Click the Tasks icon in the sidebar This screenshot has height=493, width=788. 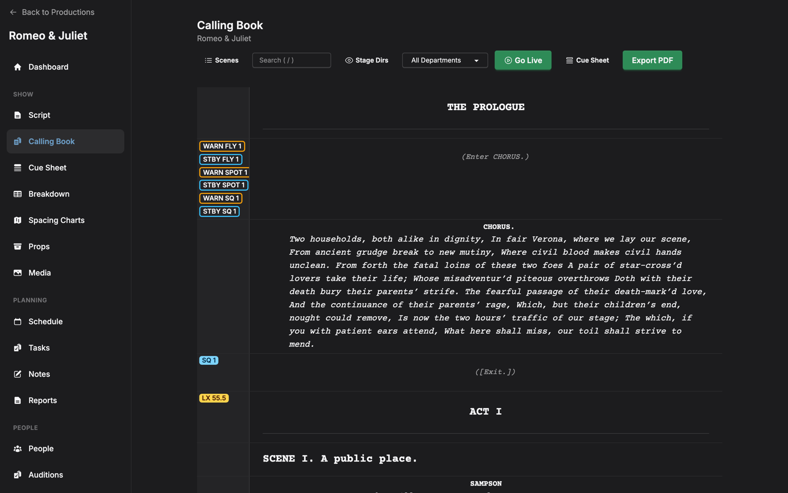(x=18, y=348)
